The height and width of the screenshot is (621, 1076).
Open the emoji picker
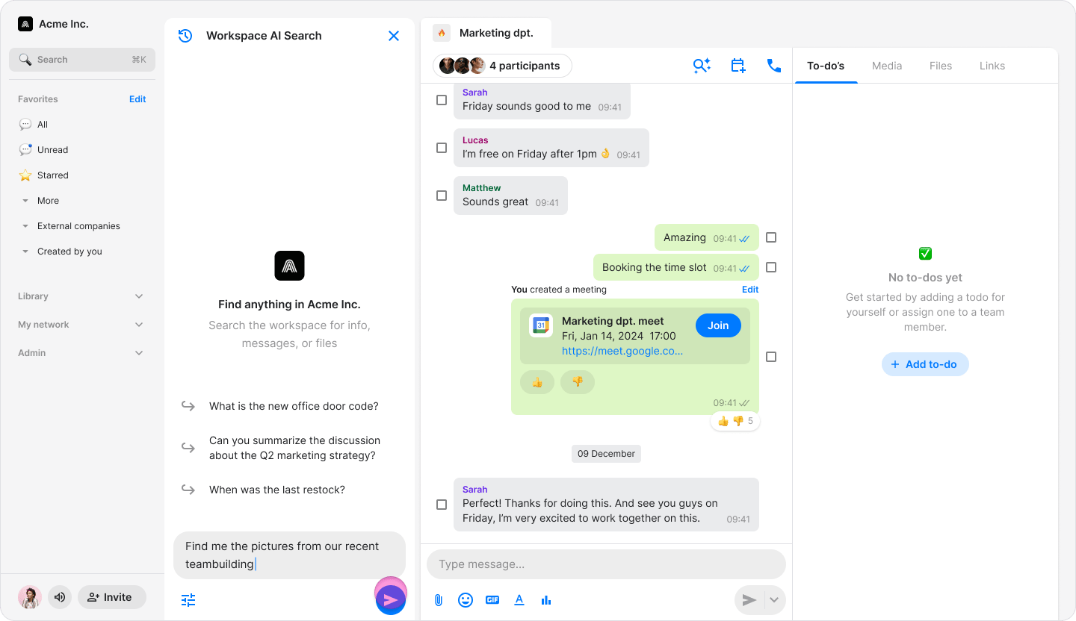(x=466, y=600)
